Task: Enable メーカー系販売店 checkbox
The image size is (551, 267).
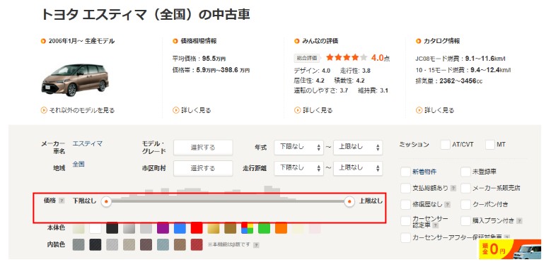Action: coord(465,188)
